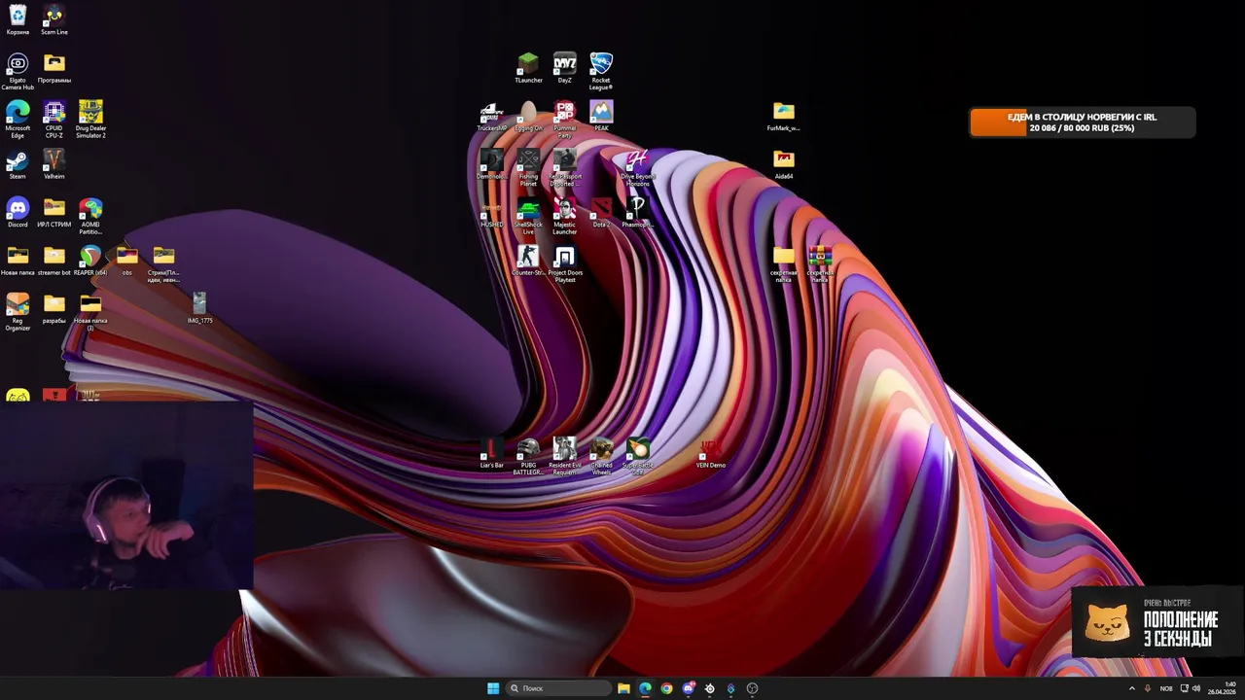The width and height of the screenshot is (1245, 700).
Task: Open the Aida64 folder
Action: click(x=784, y=164)
